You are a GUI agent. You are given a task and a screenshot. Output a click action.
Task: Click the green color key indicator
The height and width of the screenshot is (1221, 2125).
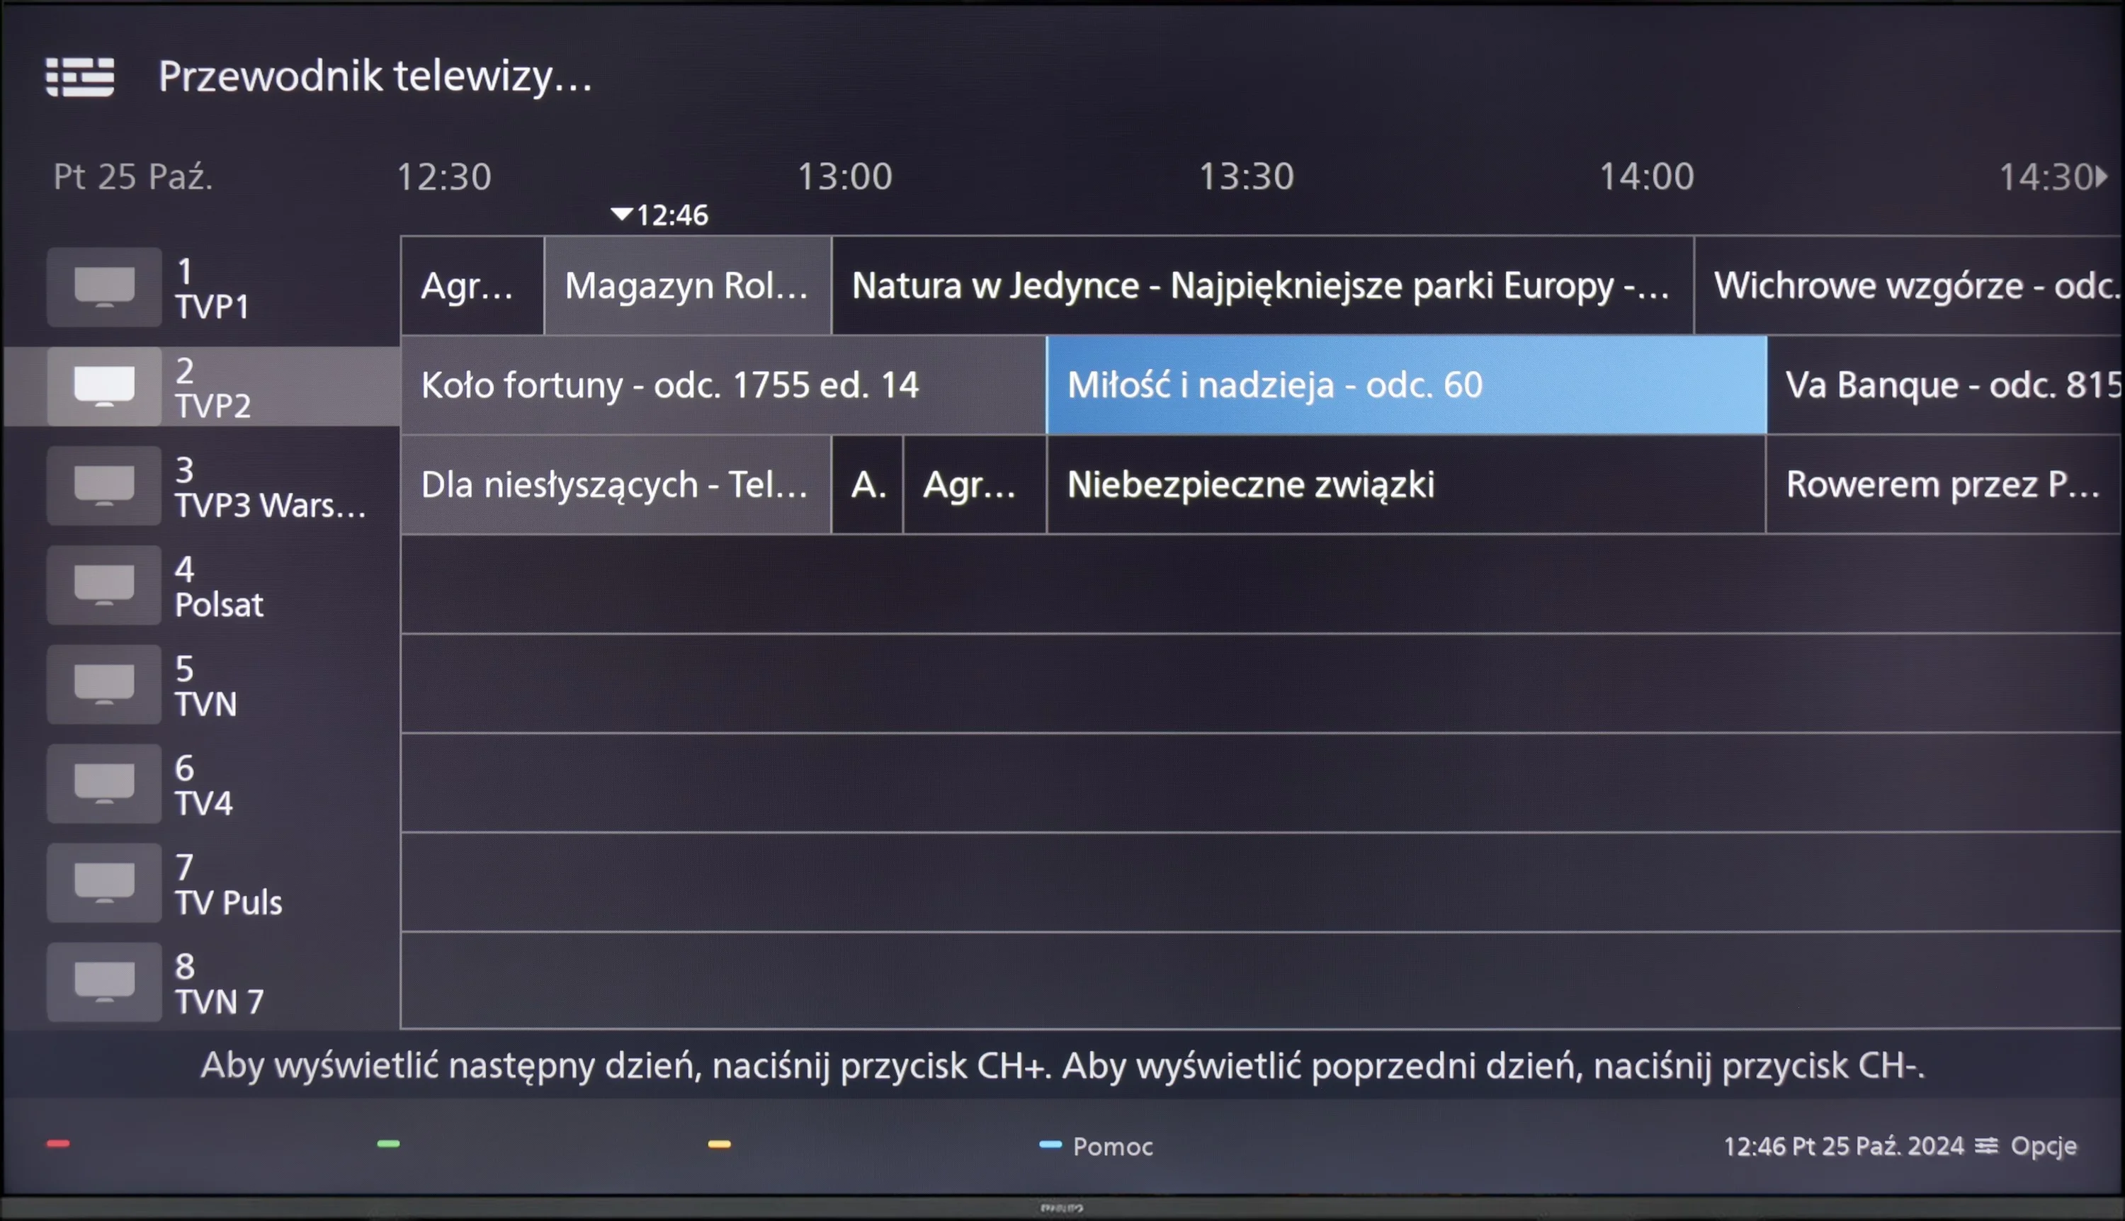click(x=388, y=1144)
